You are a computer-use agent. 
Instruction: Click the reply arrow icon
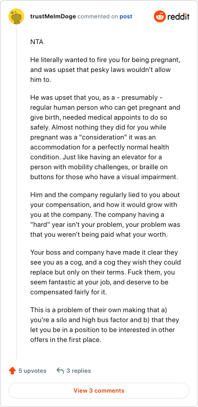(x=60, y=371)
